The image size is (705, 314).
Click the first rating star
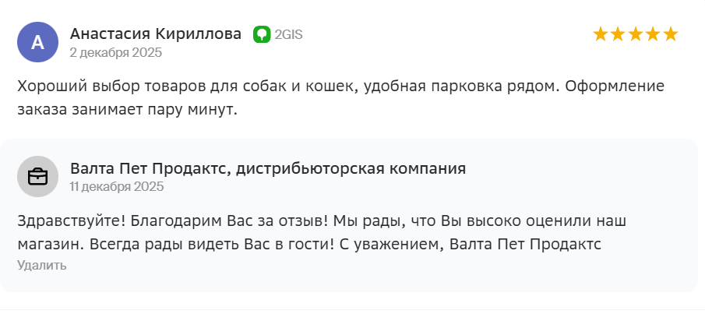(601, 34)
